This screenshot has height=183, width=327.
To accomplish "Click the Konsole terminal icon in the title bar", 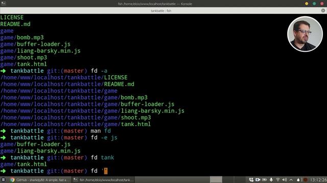I will point(4,4).
